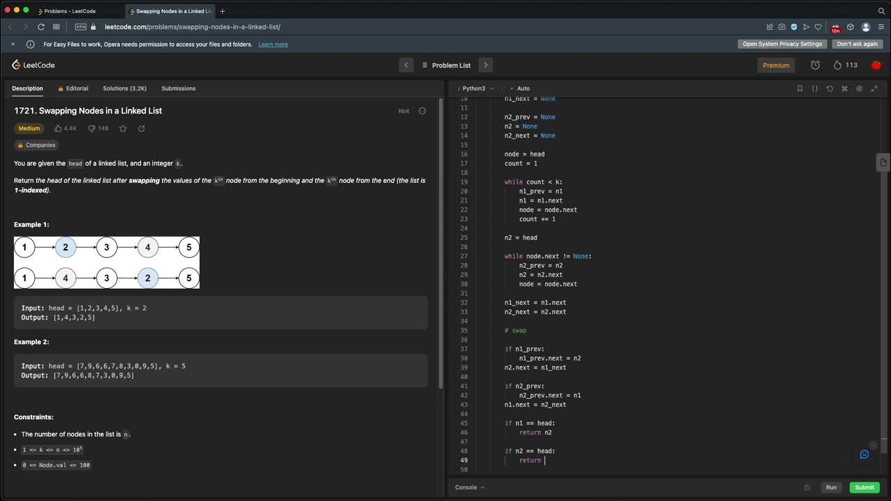Toggle fullscreen editor mode
The image size is (891, 501).
[874, 88]
